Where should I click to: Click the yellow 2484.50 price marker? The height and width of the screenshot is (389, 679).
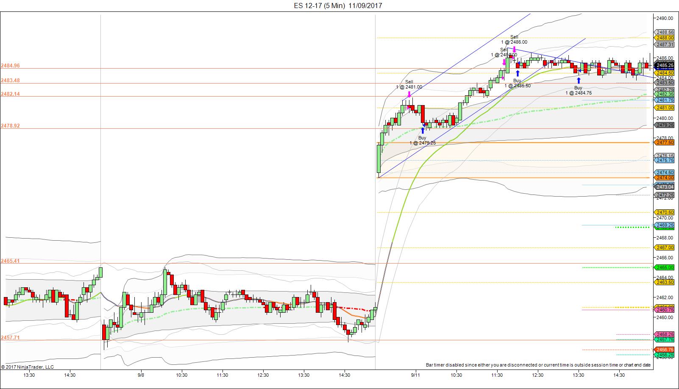click(665, 73)
